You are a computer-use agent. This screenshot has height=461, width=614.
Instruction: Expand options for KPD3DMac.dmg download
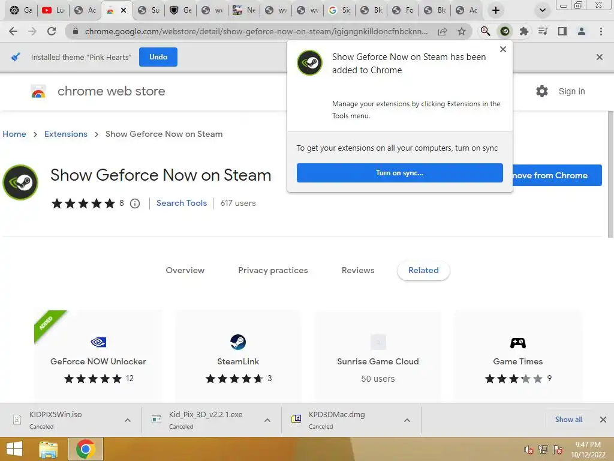click(407, 420)
